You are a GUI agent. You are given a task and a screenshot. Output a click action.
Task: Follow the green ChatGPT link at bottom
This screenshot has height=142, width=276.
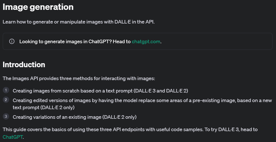point(13,137)
